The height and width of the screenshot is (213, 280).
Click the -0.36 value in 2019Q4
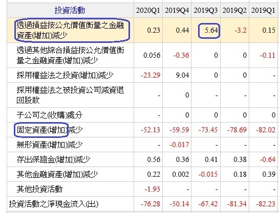point(181,55)
